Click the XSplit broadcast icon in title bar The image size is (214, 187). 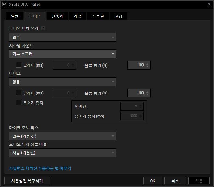click(4, 4)
